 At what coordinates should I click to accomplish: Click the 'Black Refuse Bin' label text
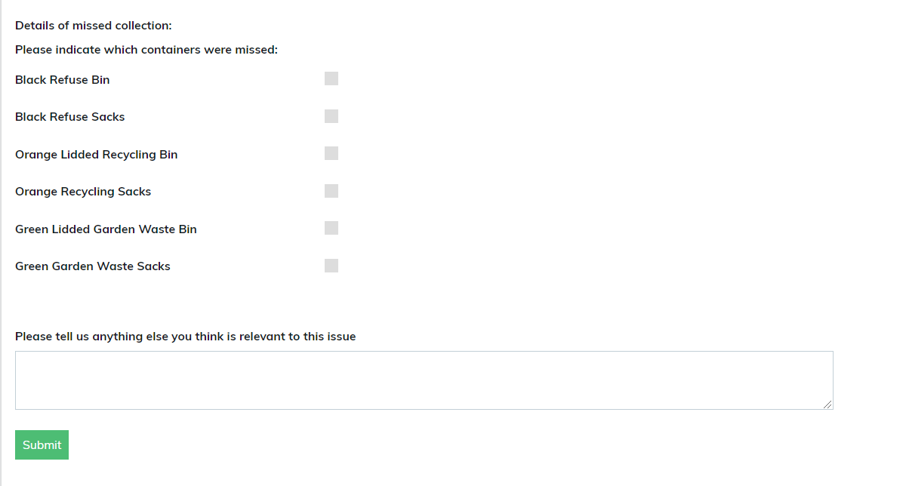(63, 80)
